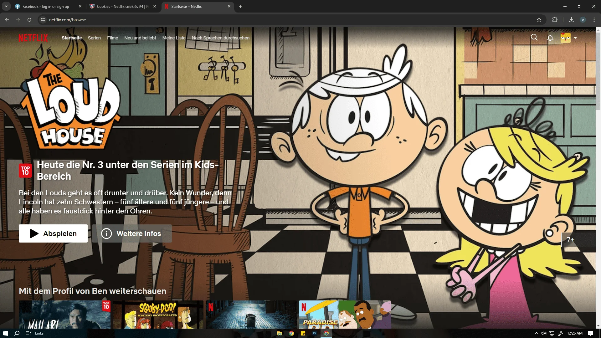601x338 pixels.
Task: Go back in browser history
Action: point(7,20)
